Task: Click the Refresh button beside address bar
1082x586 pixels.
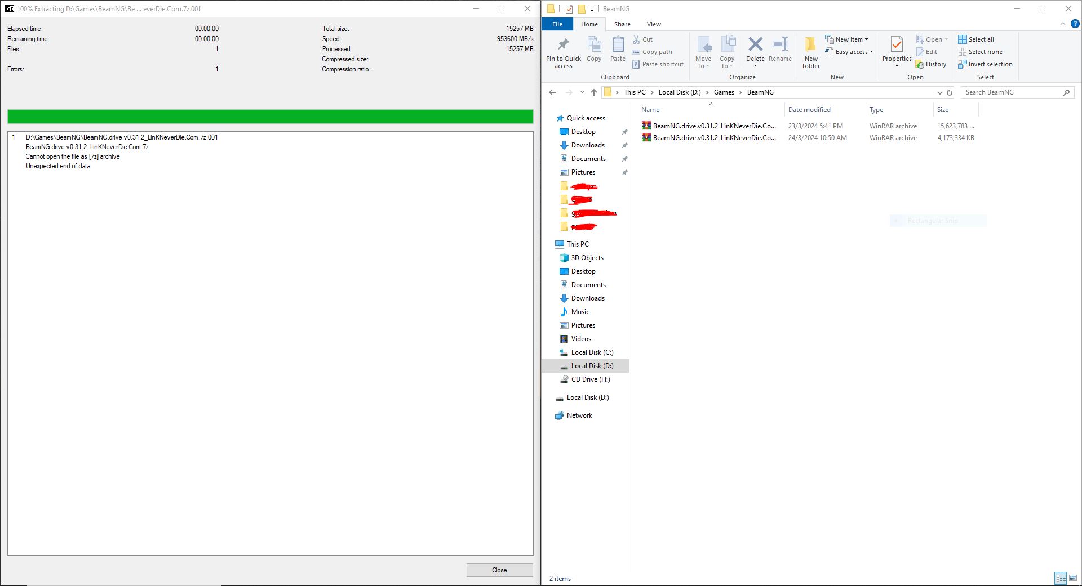Action: coord(950,92)
